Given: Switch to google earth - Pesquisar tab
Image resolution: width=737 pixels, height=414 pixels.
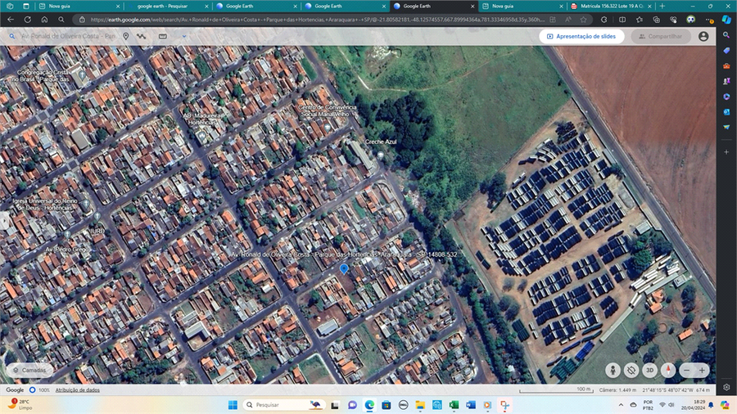Looking at the screenshot, I should coord(164,6).
